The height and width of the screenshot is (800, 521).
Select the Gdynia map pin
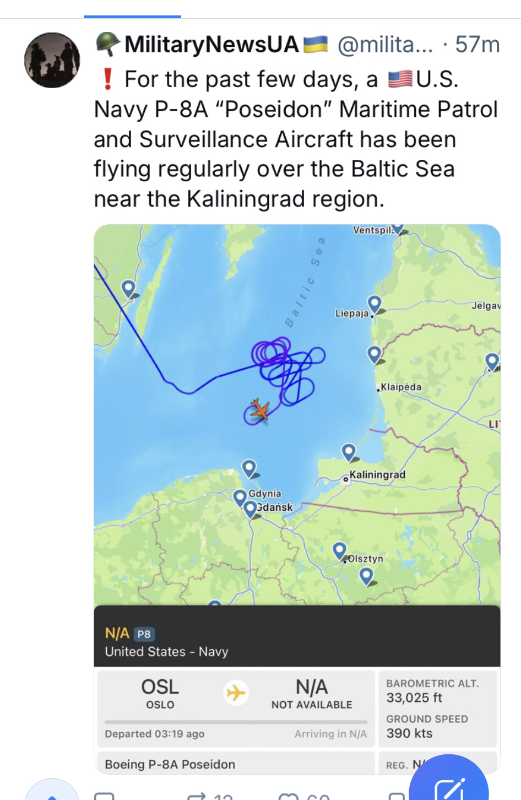(240, 497)
